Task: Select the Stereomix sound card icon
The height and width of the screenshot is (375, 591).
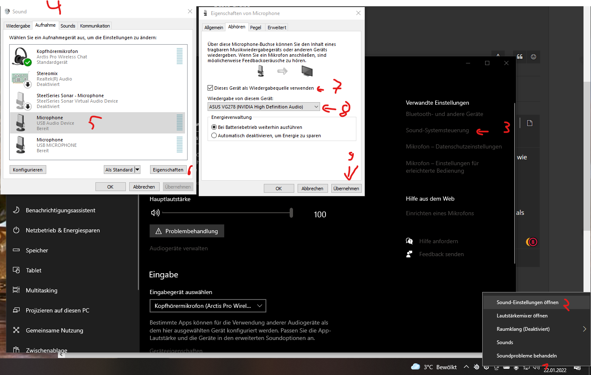Action: pyautogui.click(x=21, y=79)
